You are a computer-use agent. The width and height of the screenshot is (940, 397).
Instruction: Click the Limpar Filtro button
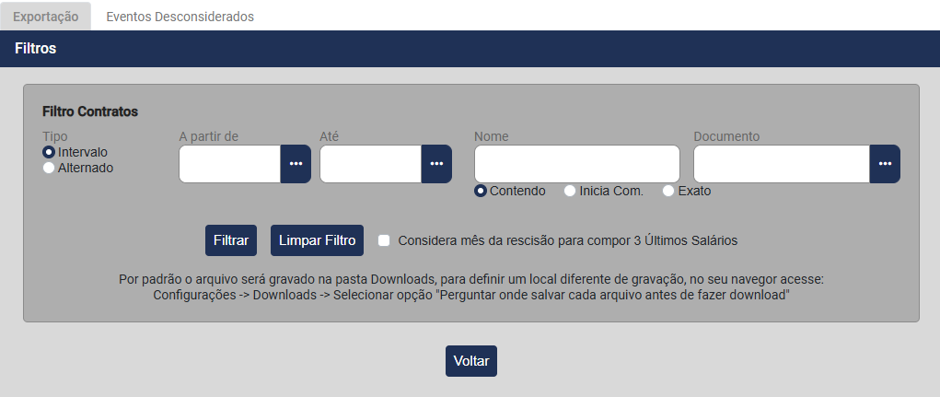click(x=317, y=240)
